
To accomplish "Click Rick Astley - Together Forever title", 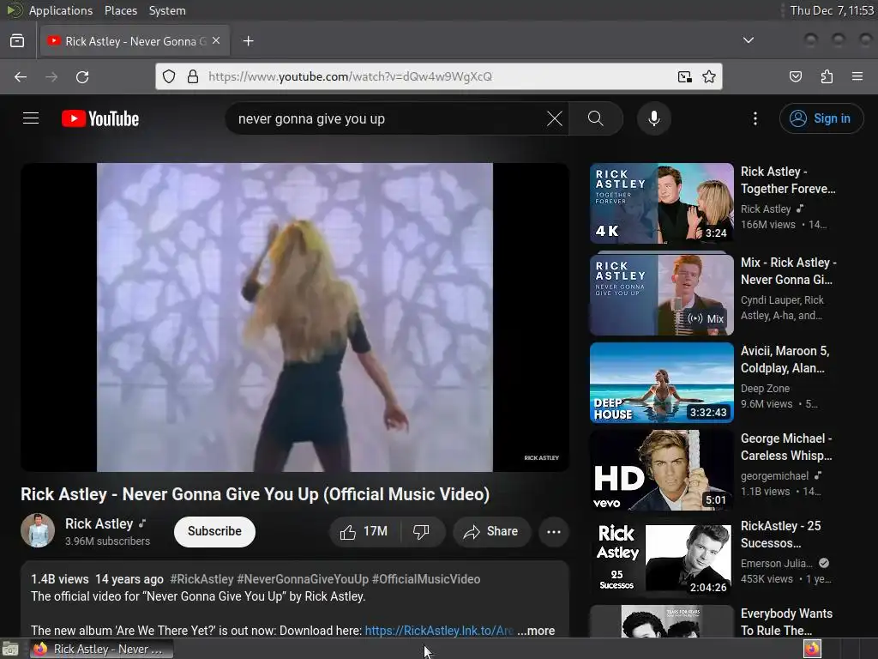I will coord(788,180).
